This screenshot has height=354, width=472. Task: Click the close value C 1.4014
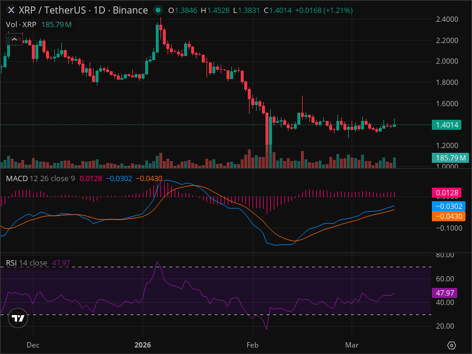point(277,10)
